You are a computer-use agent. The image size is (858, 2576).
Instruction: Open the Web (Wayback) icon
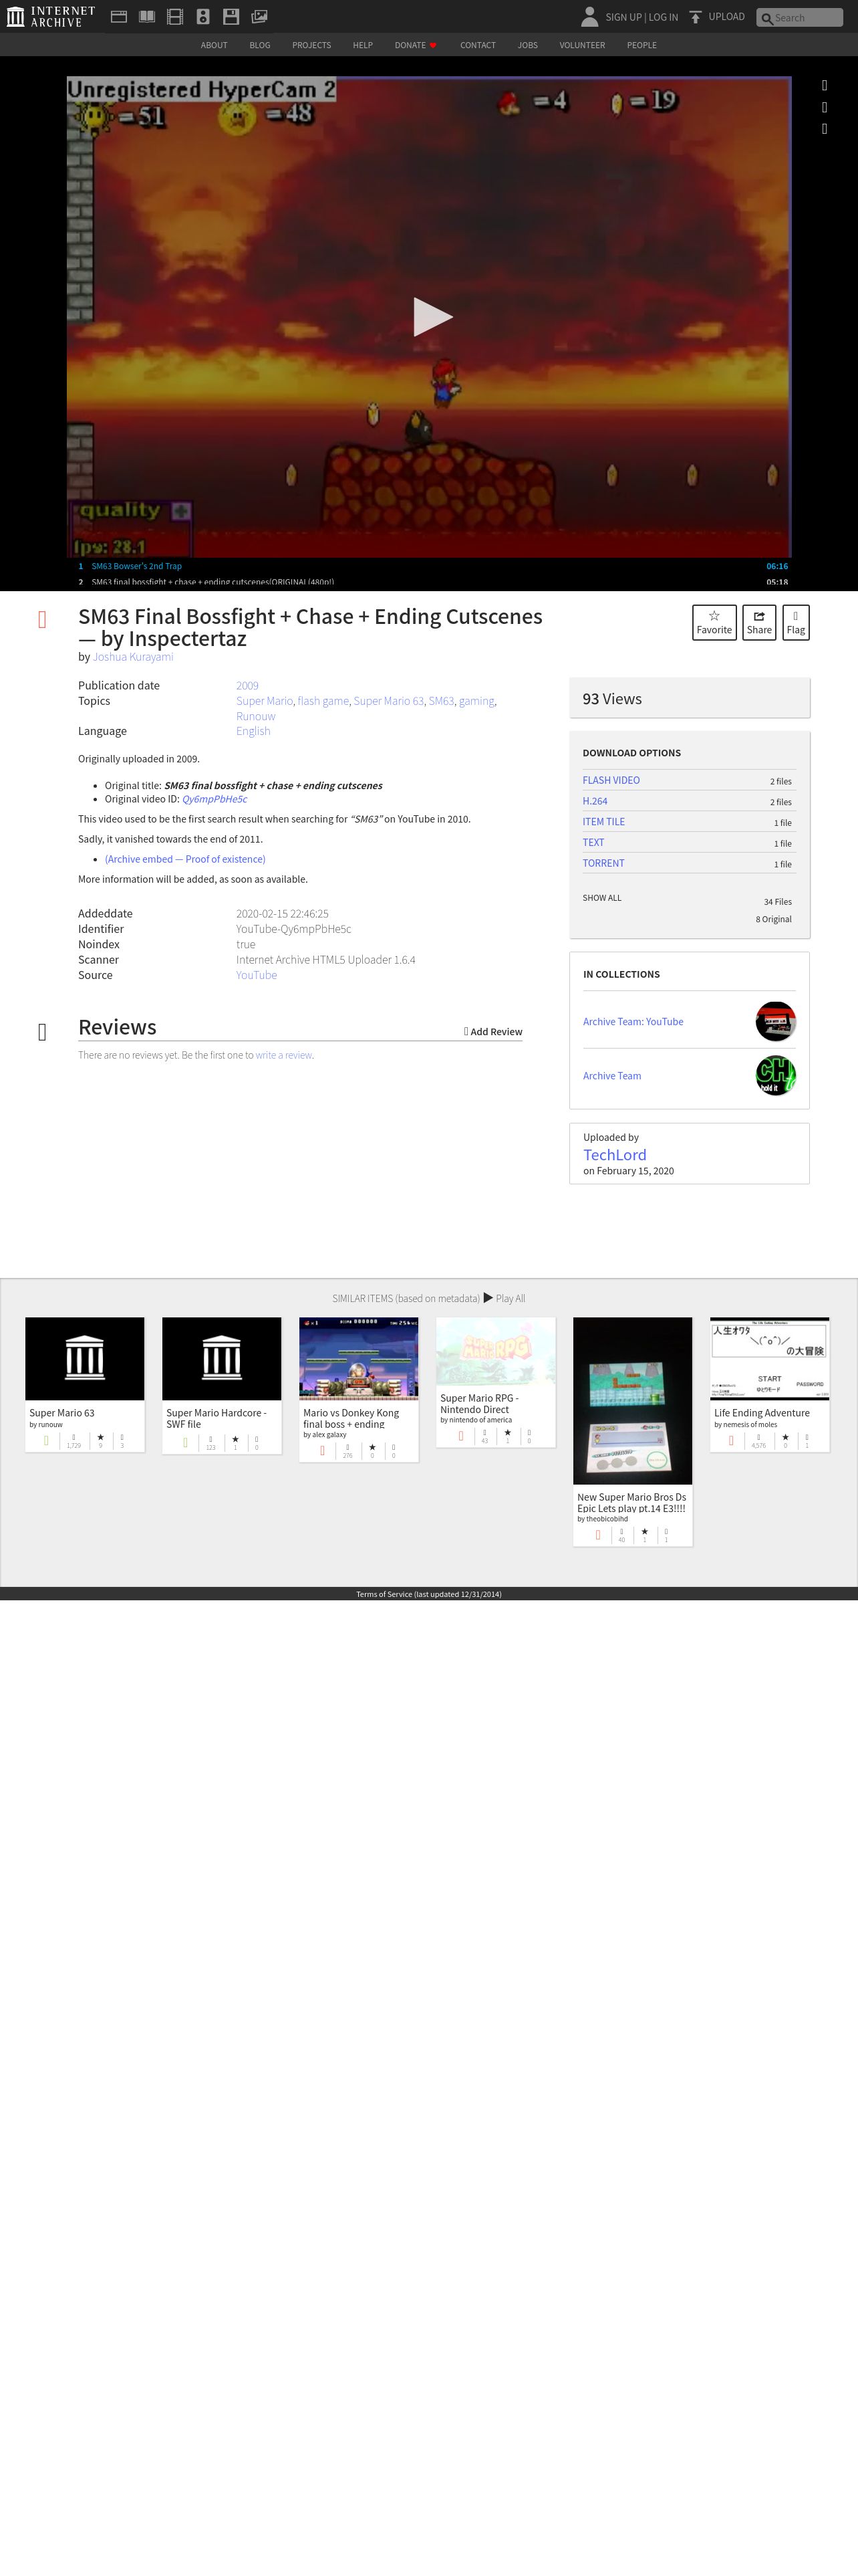pyautogui.click(x=119, y=16)
